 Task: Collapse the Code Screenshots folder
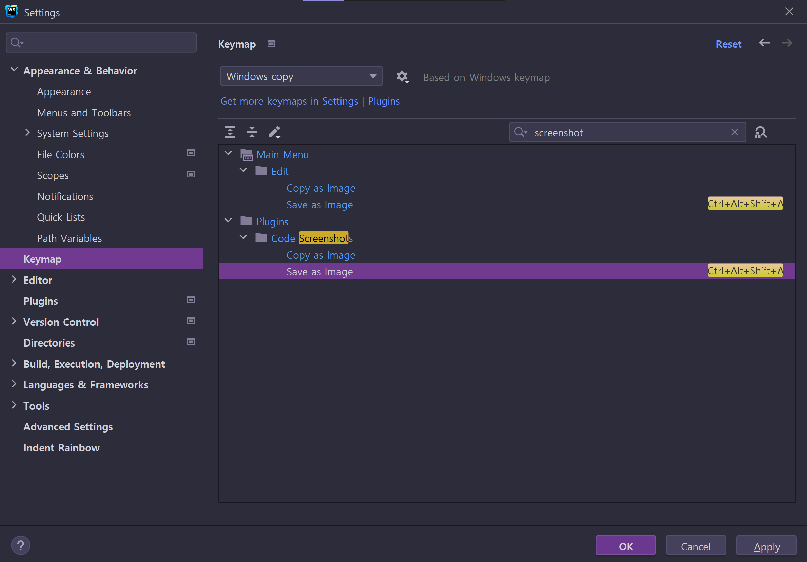click(243, 237)
